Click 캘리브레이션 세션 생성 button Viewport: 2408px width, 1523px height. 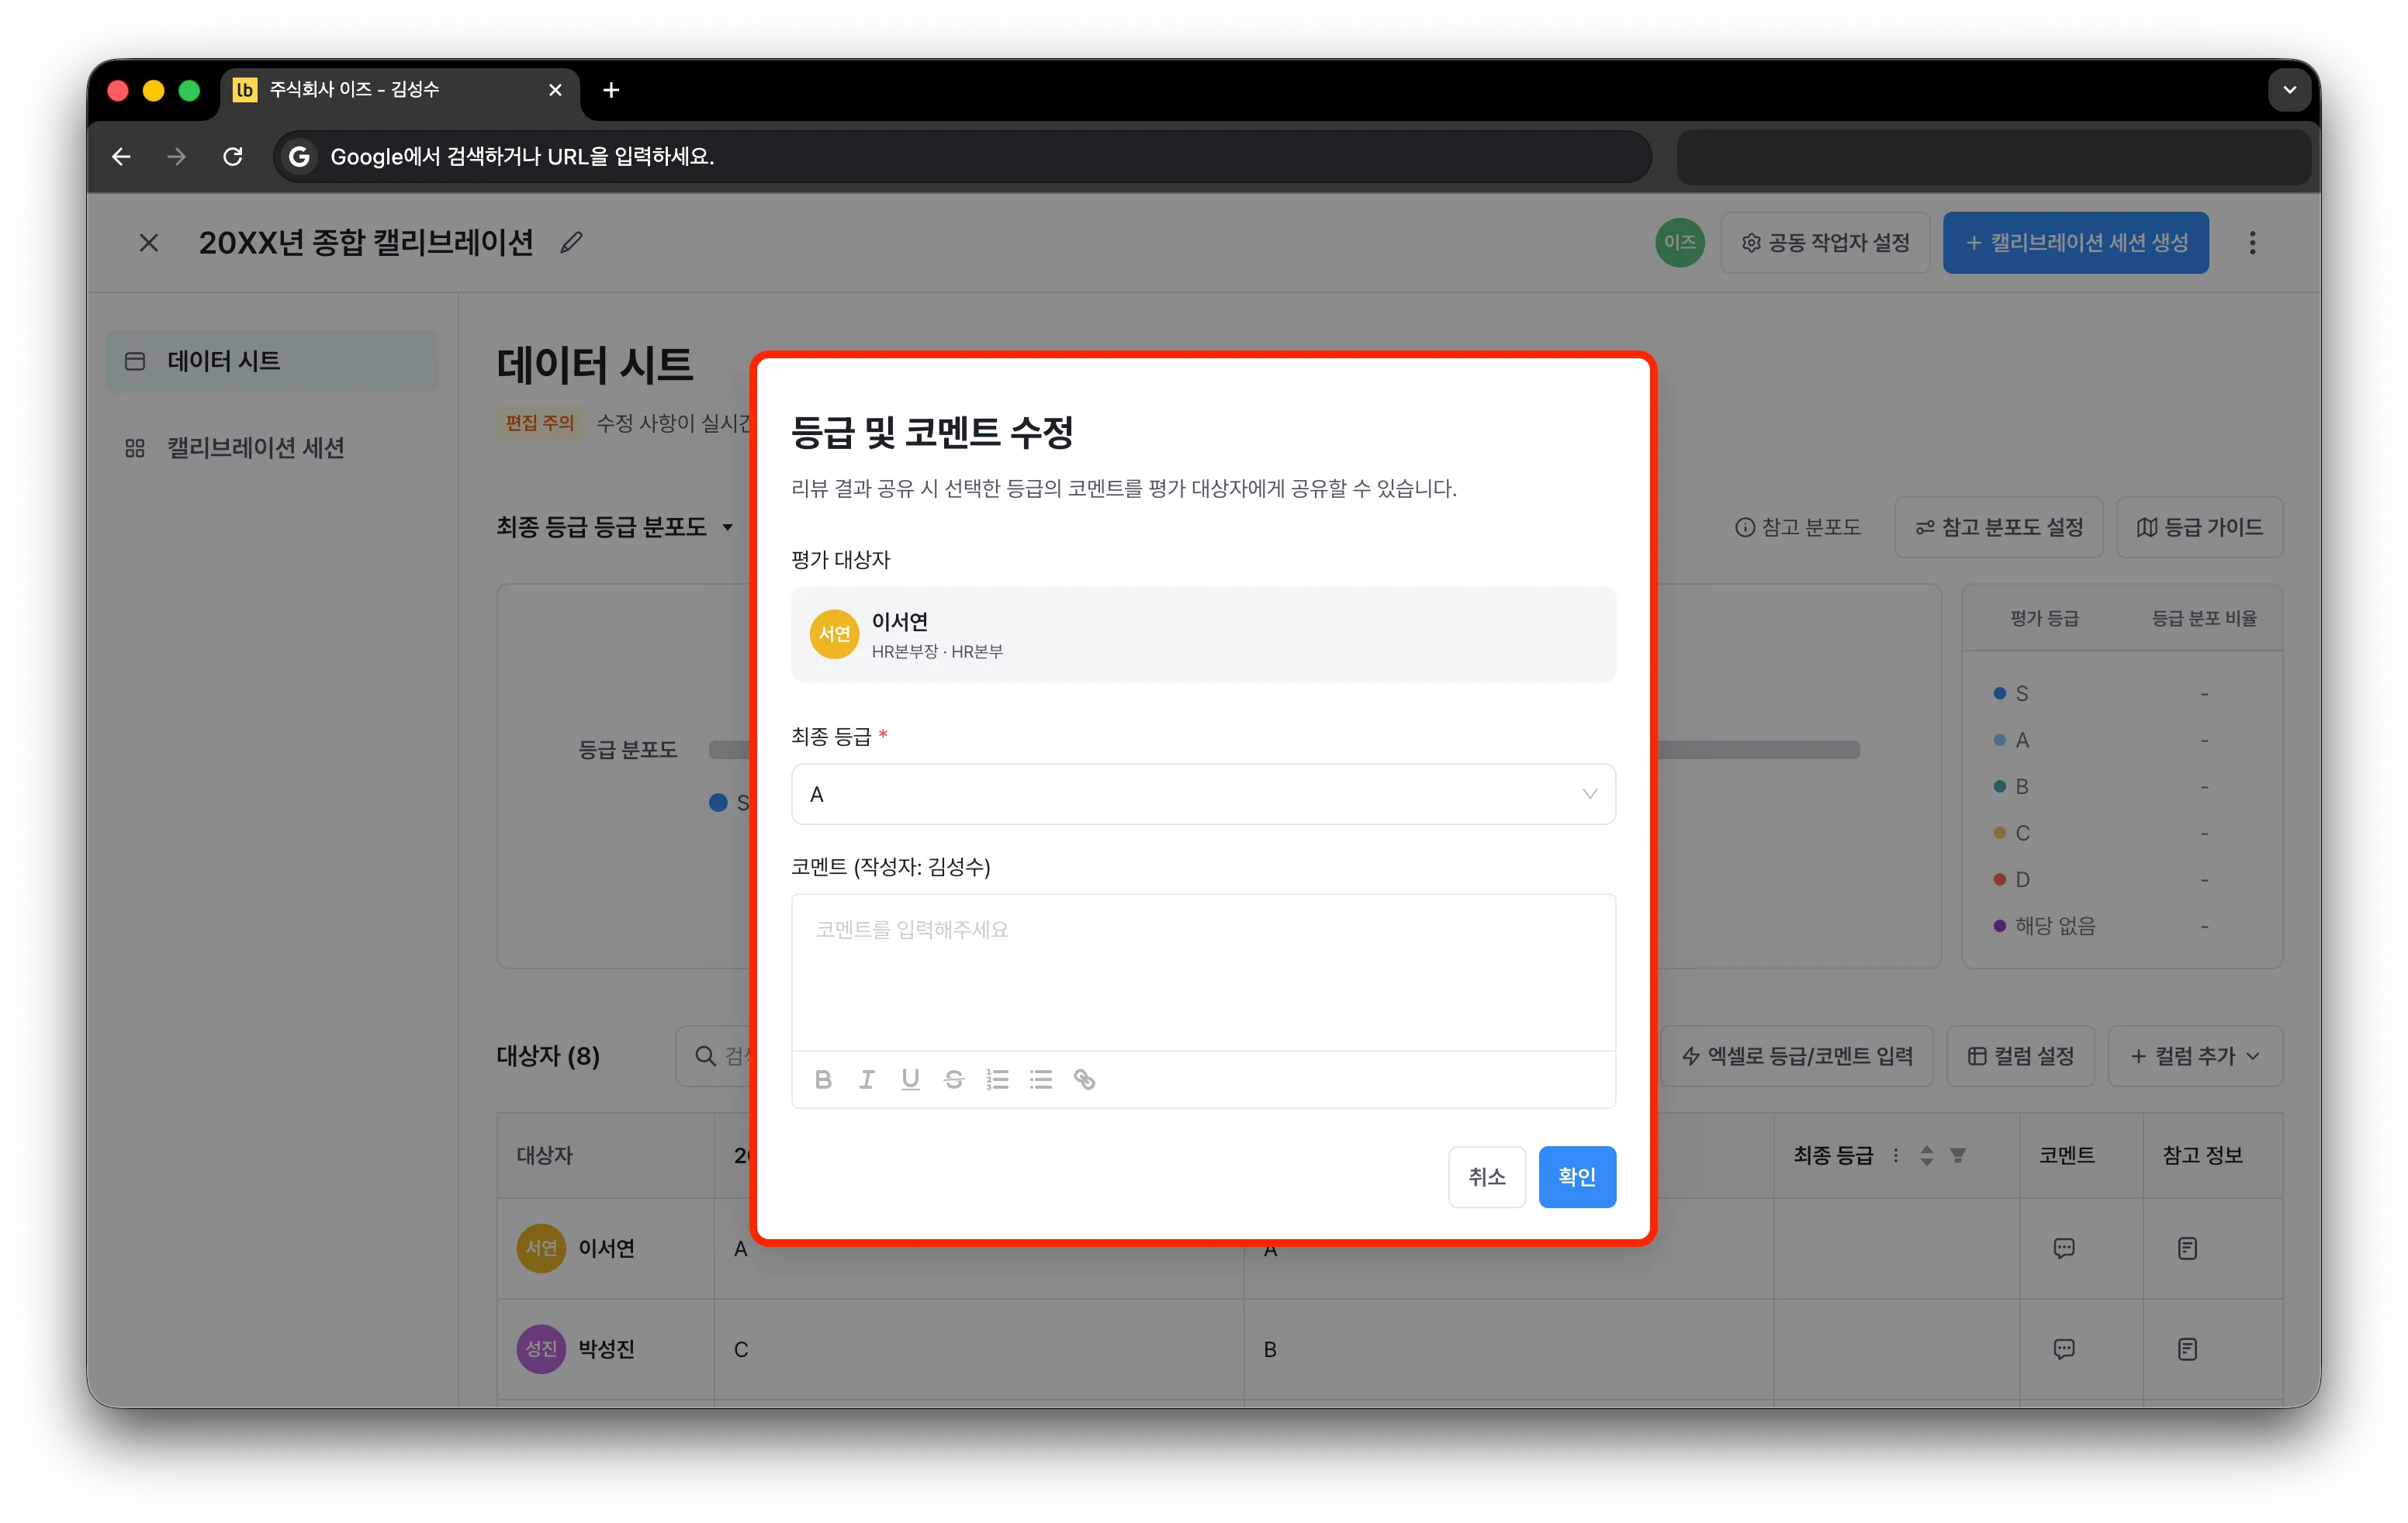tap(2076, 243)
